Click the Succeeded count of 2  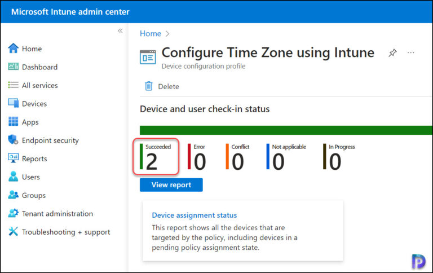tap(152, 162)
